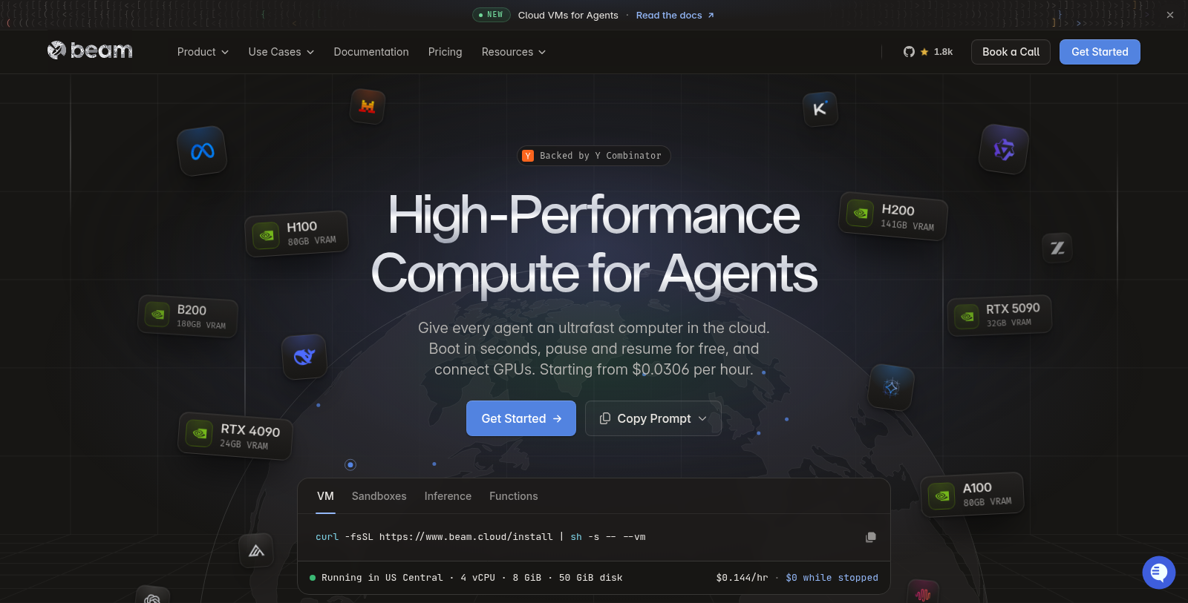Switch to the Inference tab
This screenshot has height=603, width=1188.
[x=448, y=496]
